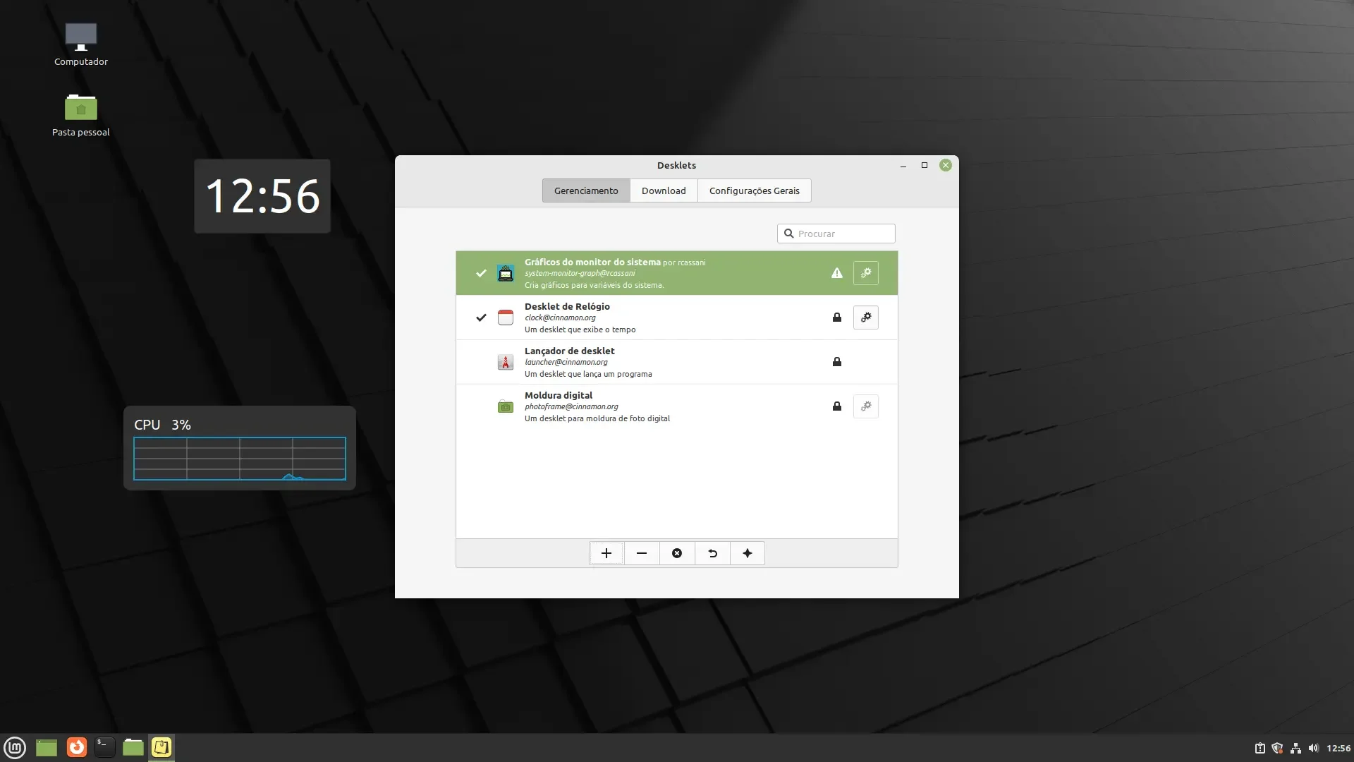Click the 12:56 clock desklet on desktop
1354x762 pixels.
(262, 196)
